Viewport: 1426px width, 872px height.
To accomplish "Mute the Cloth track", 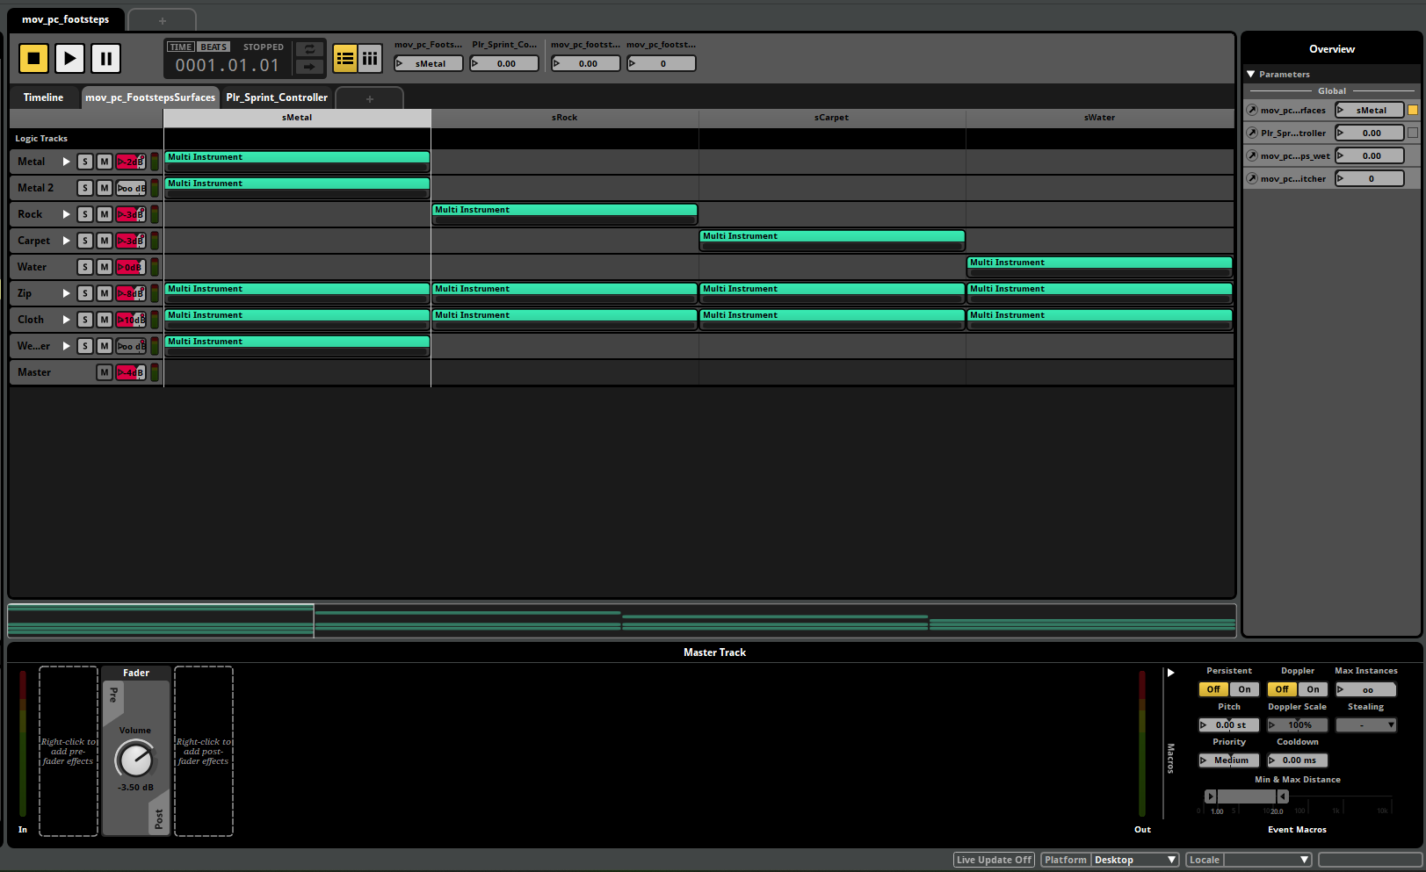I will pos(105,320).
